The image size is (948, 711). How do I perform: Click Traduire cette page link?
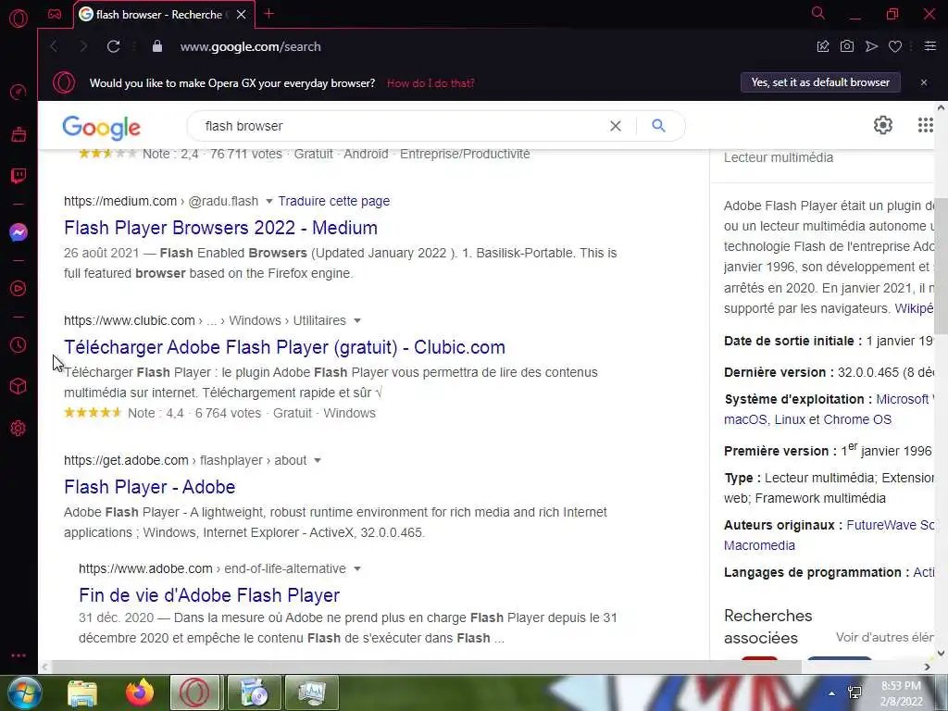(x=333, y=201)
